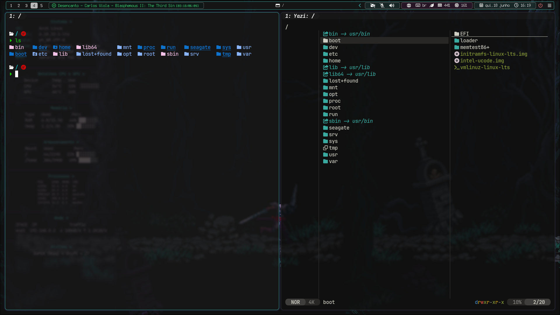This screenshot has height=315, width=560.
Task: Open the calendar date qui, 18 junho
Action: (x=494, y=6)
